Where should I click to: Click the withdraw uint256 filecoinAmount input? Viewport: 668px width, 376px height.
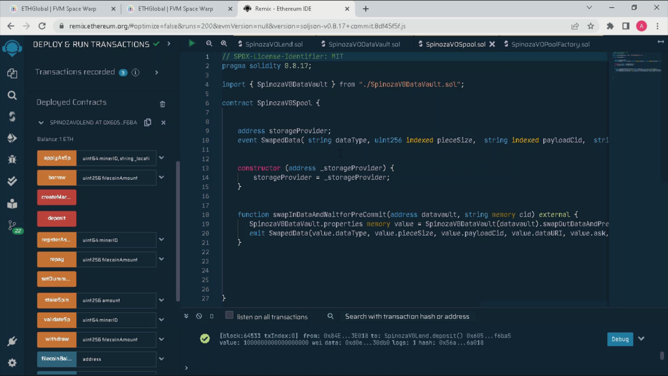pos(116,339)
